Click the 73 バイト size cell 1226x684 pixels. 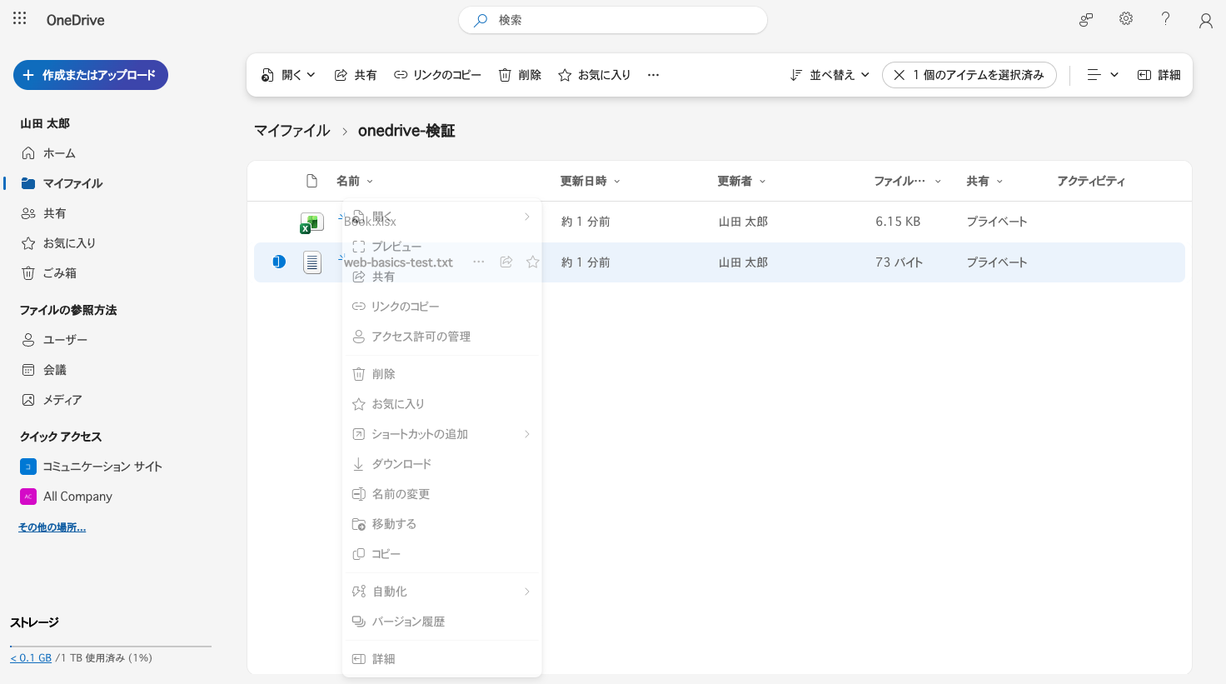(x=900, y=262)
